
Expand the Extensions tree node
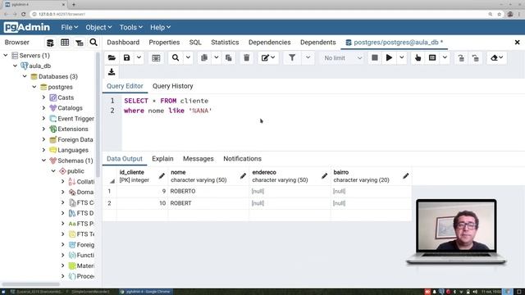43,129
